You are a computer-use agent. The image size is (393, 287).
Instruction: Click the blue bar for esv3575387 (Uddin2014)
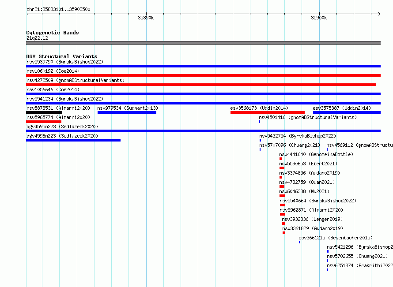[x=347, y=112]
